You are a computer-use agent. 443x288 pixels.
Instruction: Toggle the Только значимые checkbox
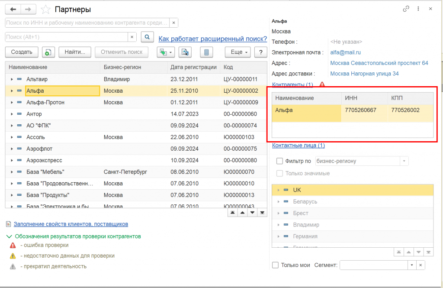279,173
